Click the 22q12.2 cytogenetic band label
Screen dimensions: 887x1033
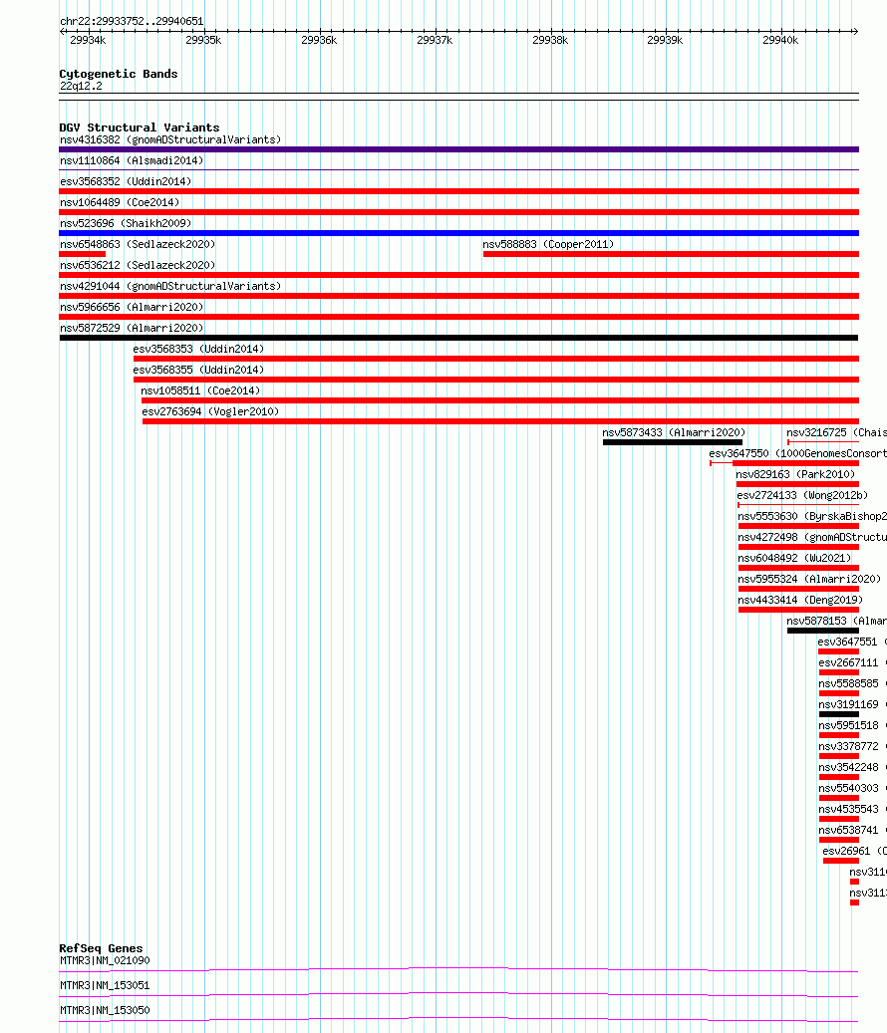click(81, 87)
